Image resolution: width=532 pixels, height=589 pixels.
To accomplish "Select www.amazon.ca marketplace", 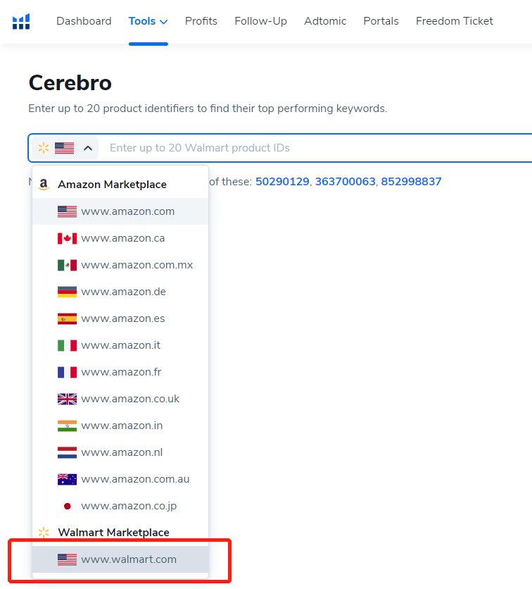I will (120, 238).
